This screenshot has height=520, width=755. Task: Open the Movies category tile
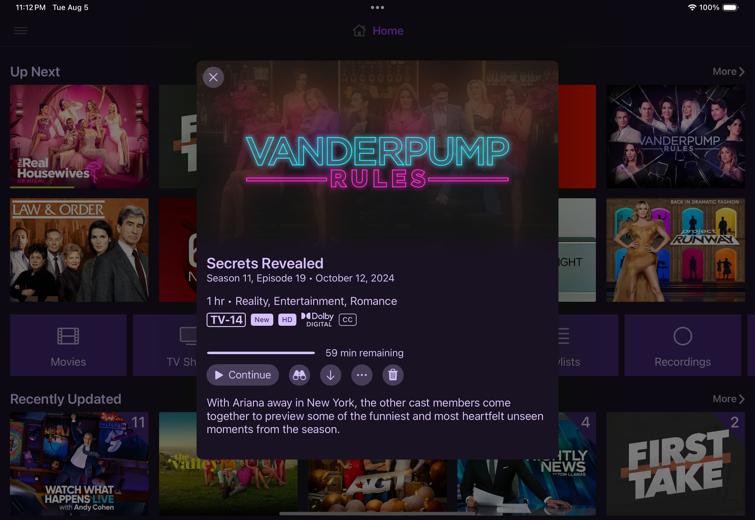pos(68,345)
